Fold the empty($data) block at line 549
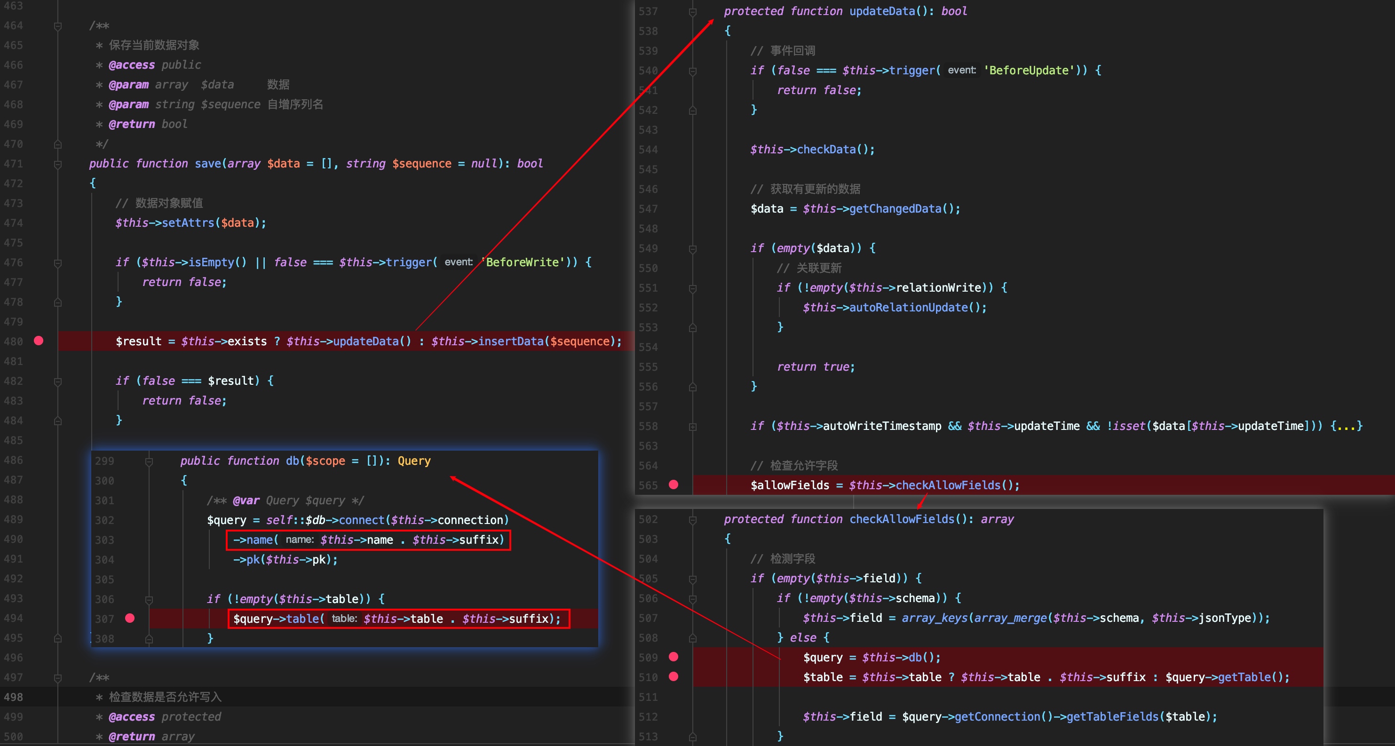This screenshot has height=746, width=1395. (693, 249)
